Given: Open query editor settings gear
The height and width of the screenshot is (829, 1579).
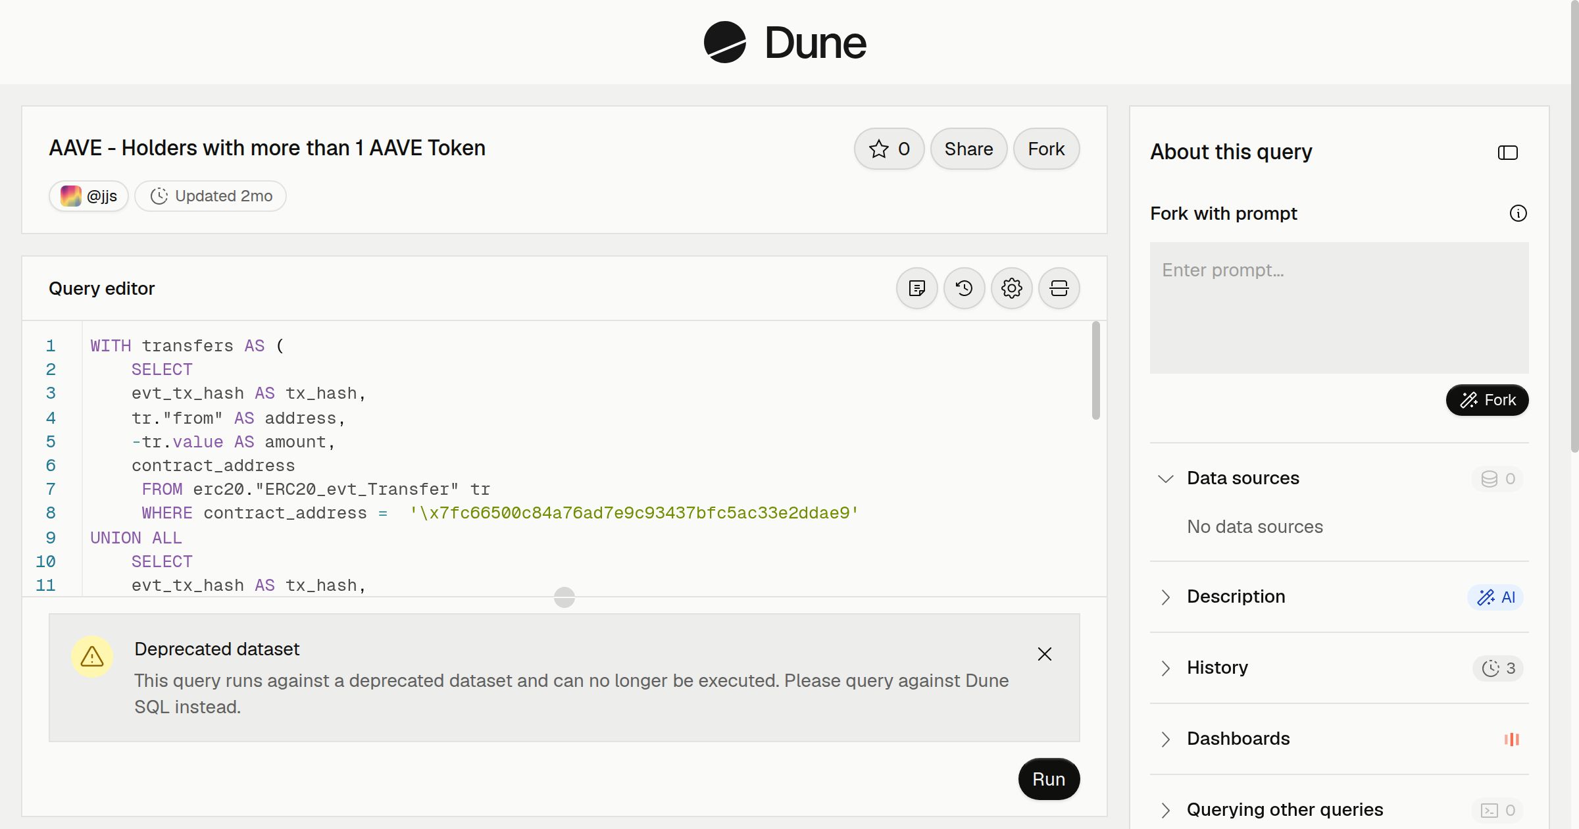Looking at the screenshot, I should (x=1011, y=288).
